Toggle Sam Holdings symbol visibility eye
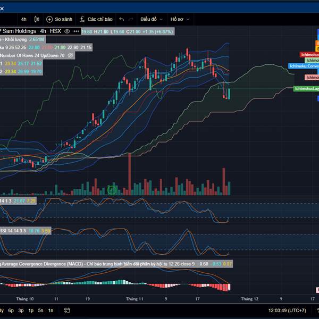Screen dimensions: 319x319 [67, 31]
